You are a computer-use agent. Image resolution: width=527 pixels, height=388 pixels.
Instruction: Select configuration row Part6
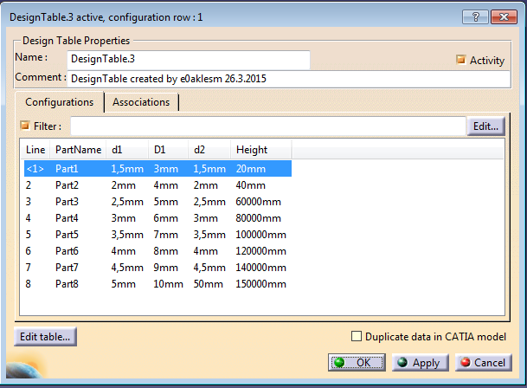(157, 251)
